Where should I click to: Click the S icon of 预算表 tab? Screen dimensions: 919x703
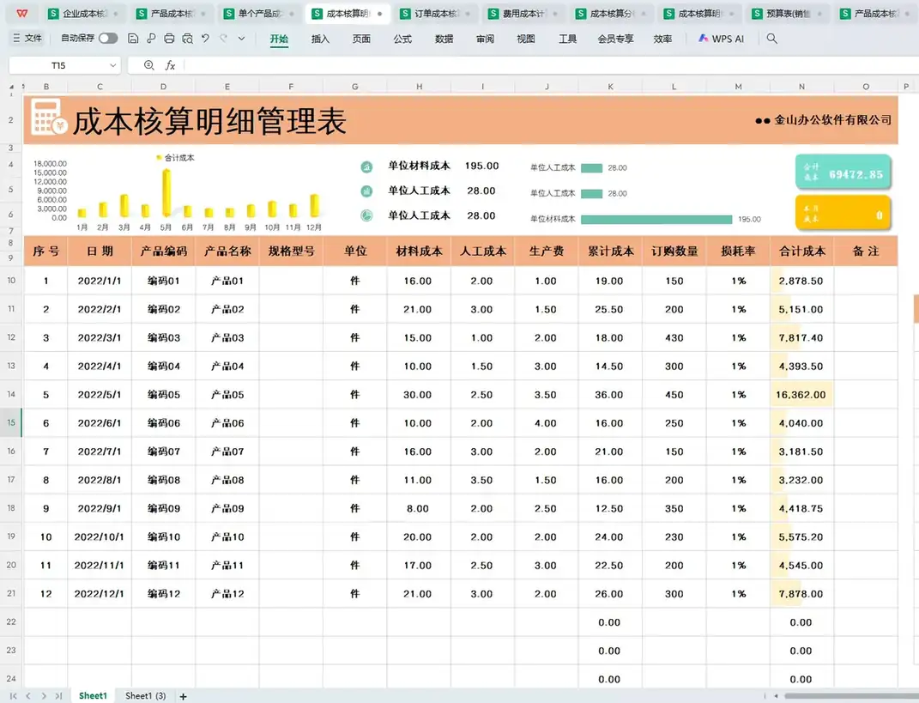point(757,14)
